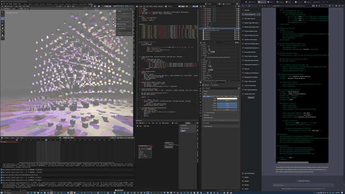Click the taskbar Search box
Screen dimensions: 345x194
(x=14, y=193)
